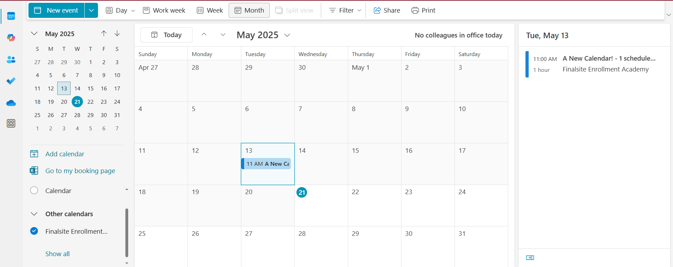Uncheck the Finalsite Enrollment calendar
The image size is (673, 267).
coord(34,231)
